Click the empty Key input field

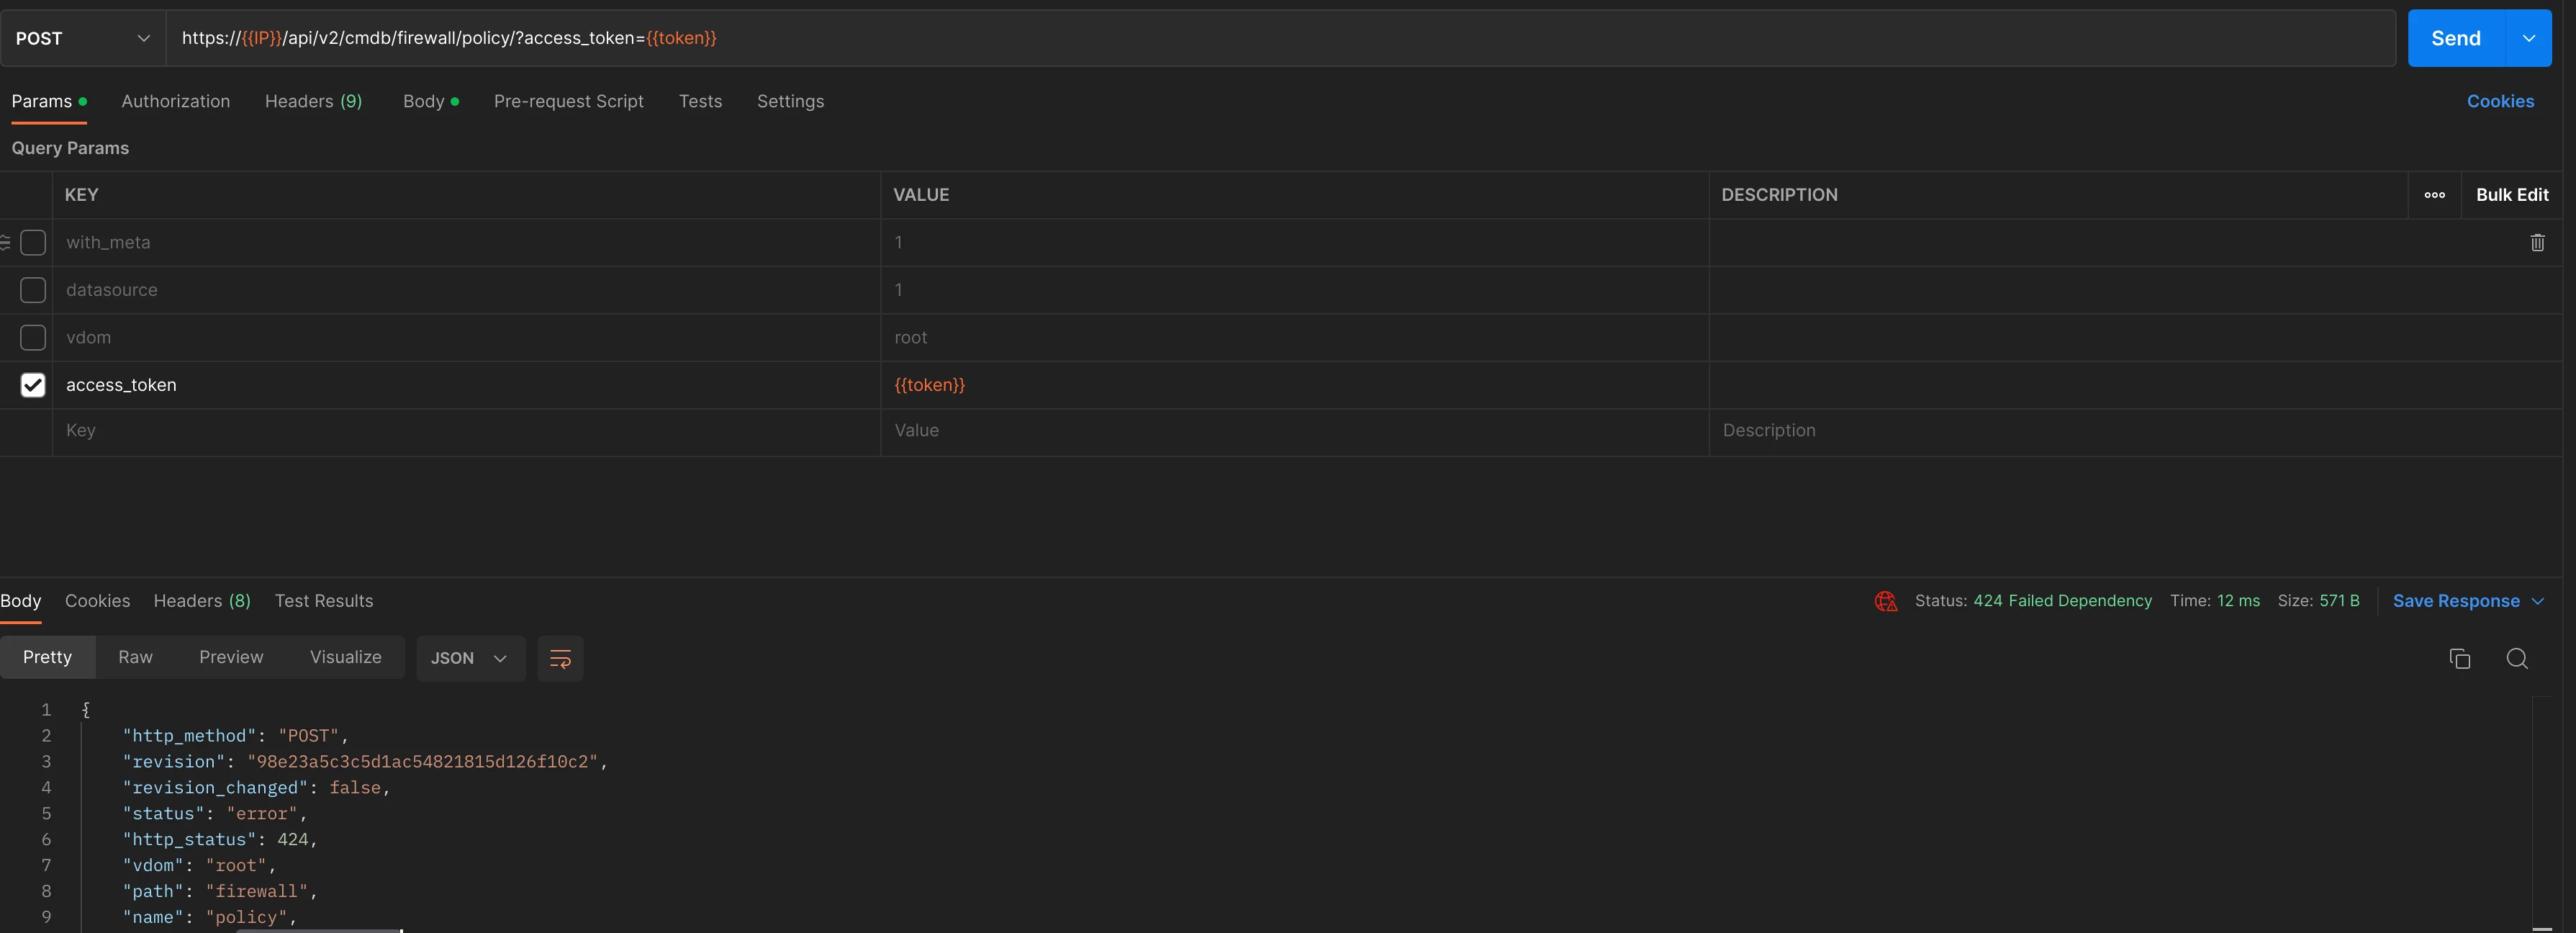[466, 431]
